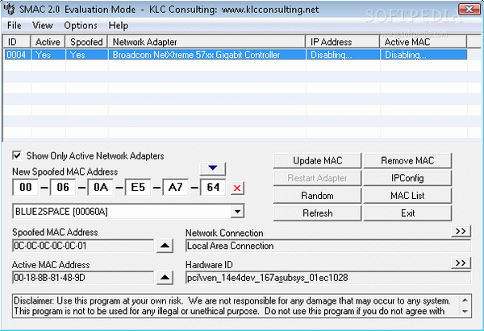Click disclaimer scrollbar down arrow
484x331 pixels.
465,312
